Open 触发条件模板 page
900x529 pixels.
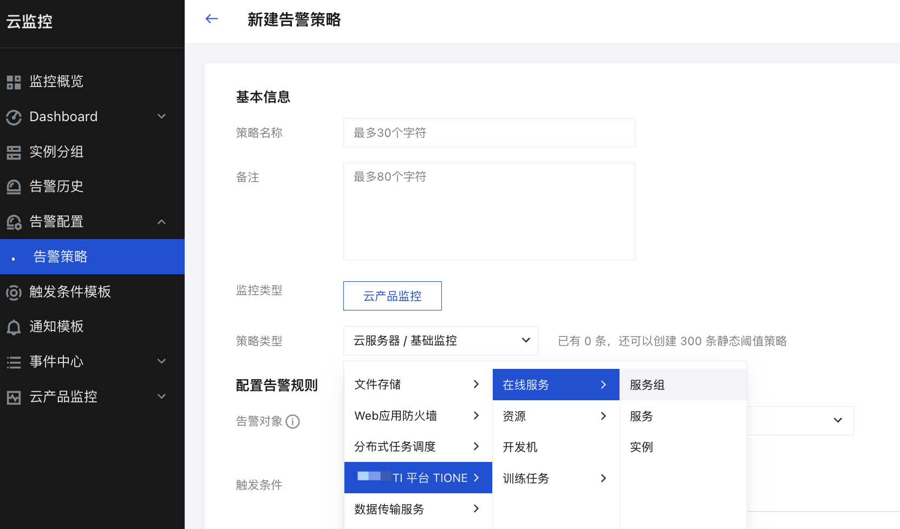point(92,292)
